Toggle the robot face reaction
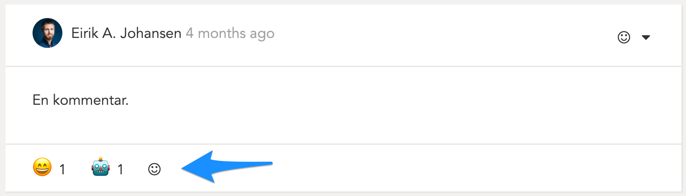Viewport: 686px width, 196px height. [100, 168]
